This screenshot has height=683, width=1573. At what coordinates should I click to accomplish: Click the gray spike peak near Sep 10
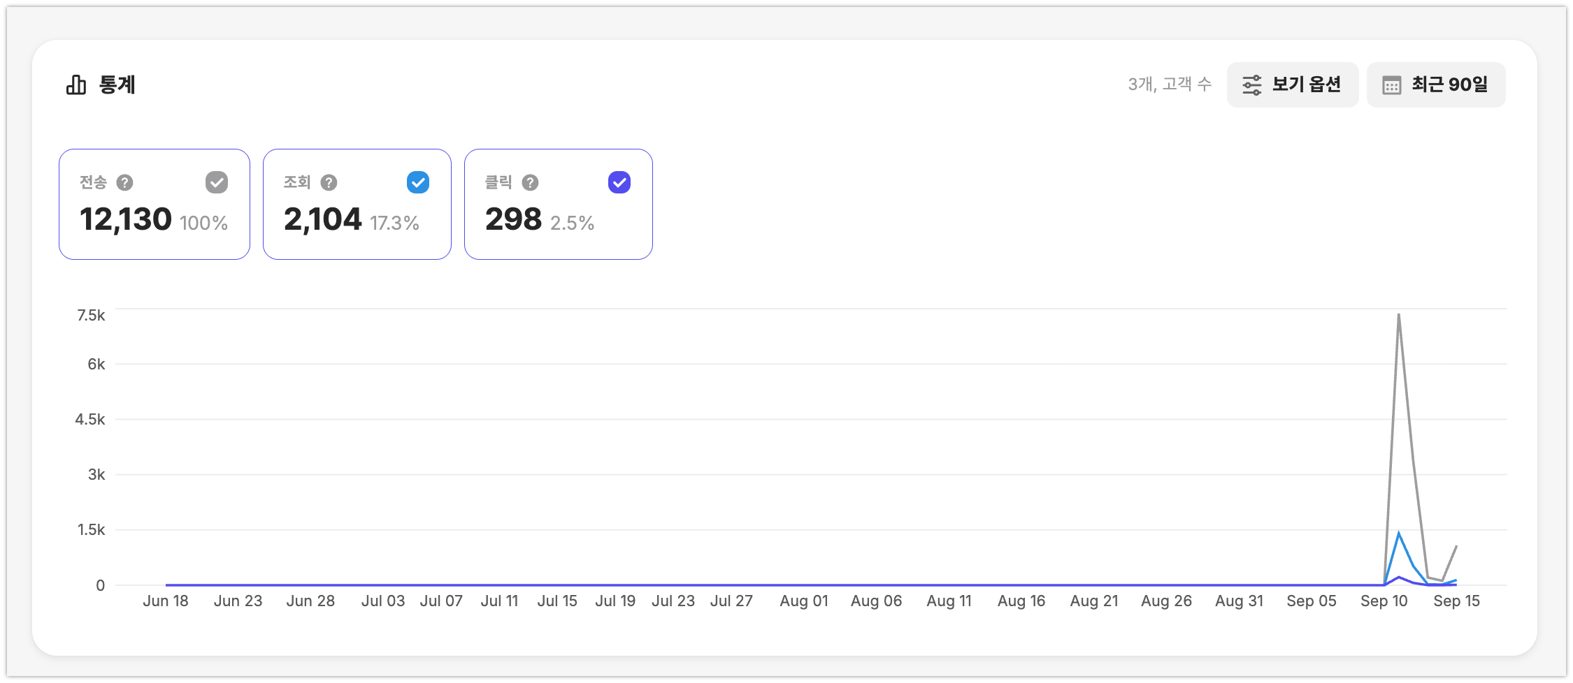[x=1398, y=315]
